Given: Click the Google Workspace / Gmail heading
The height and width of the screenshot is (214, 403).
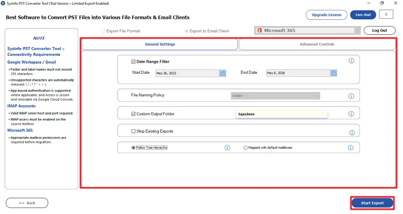Looking at the screenshot, I should (x=32, y=62).
